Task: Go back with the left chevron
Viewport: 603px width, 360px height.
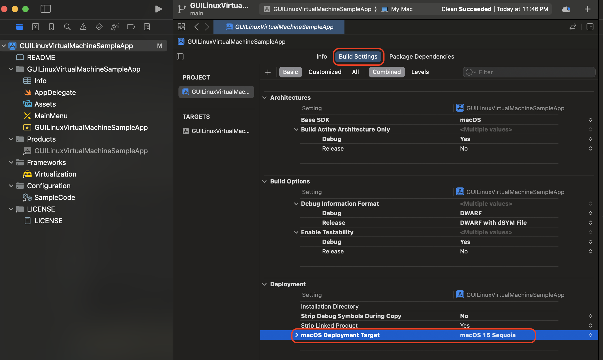Action: tap(196, 27)
